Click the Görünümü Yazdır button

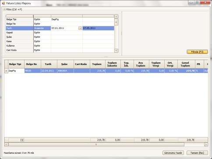click(173, 153)
